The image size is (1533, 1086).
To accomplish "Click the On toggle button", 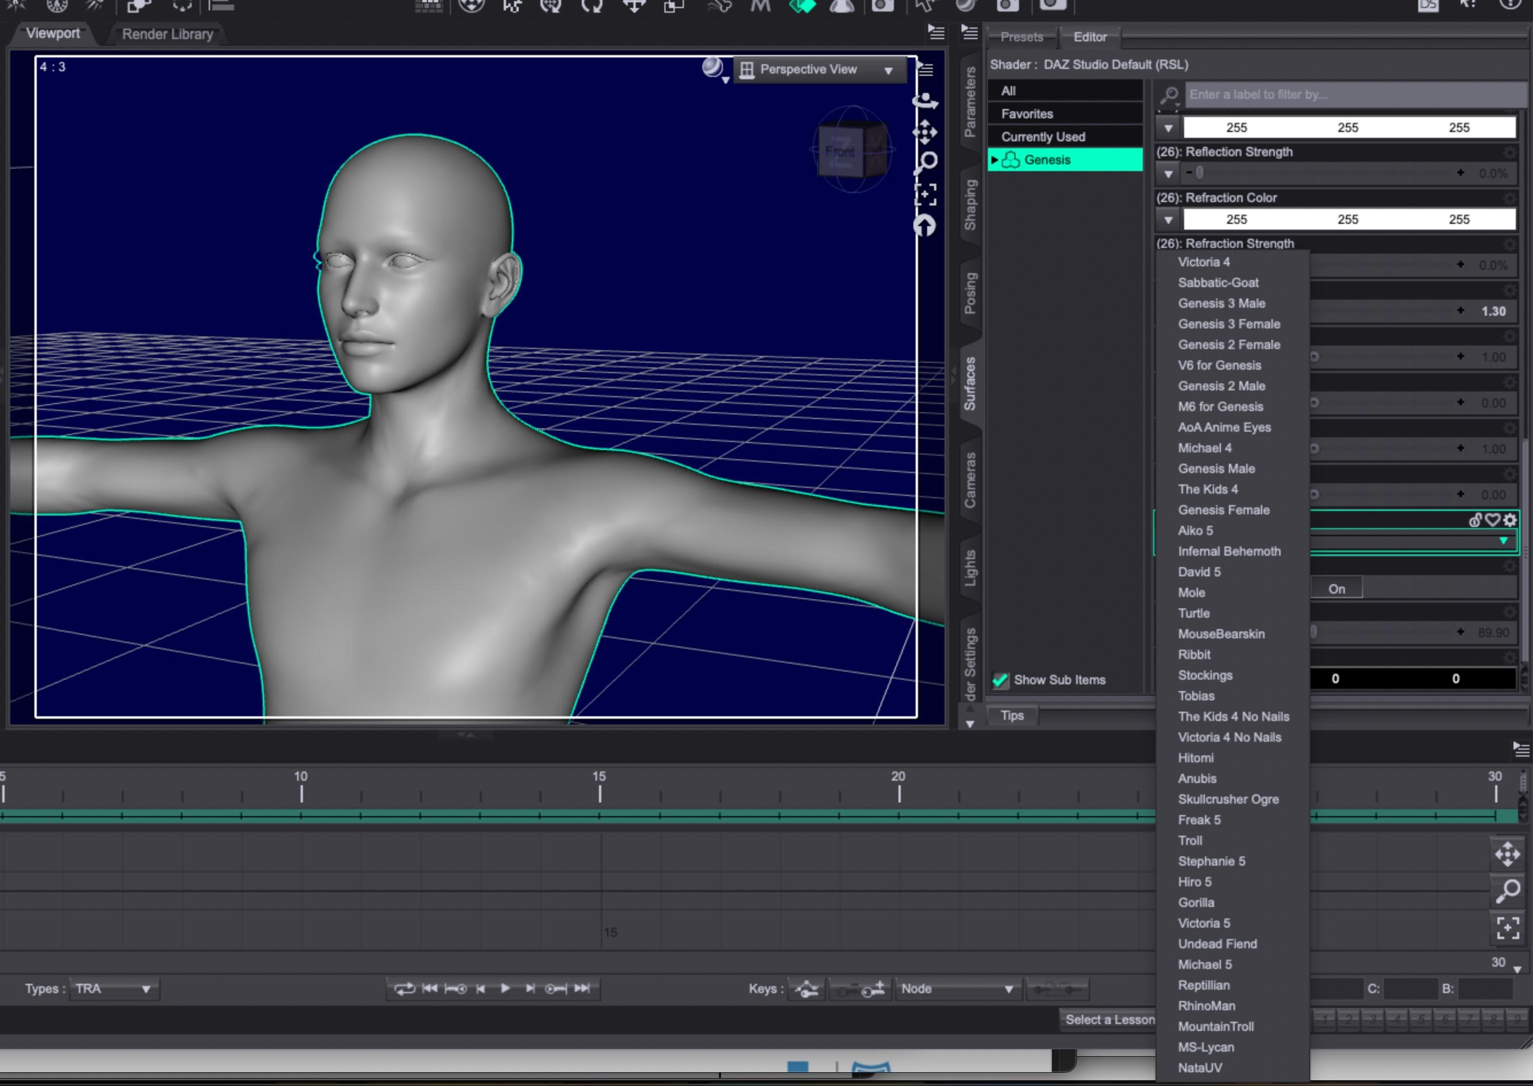I will pyautogui.click(x=1337, y=588).
